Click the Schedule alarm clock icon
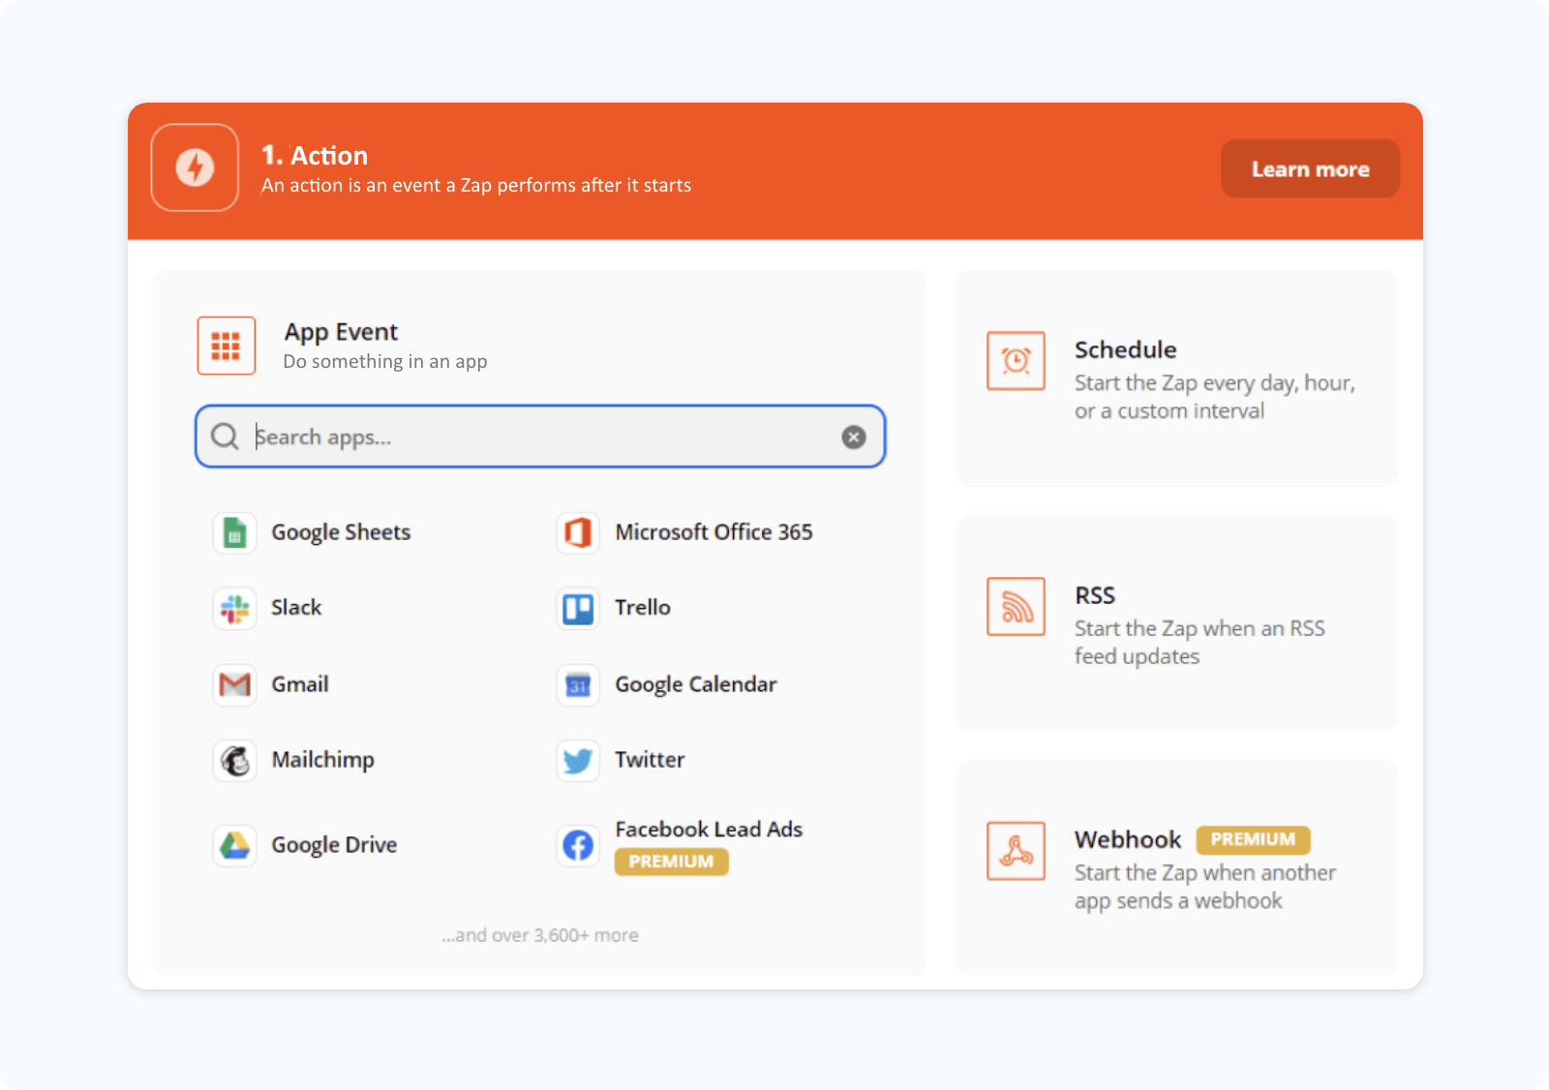The width and height of the screenshot is (1549, 1090). [1016, 361]
